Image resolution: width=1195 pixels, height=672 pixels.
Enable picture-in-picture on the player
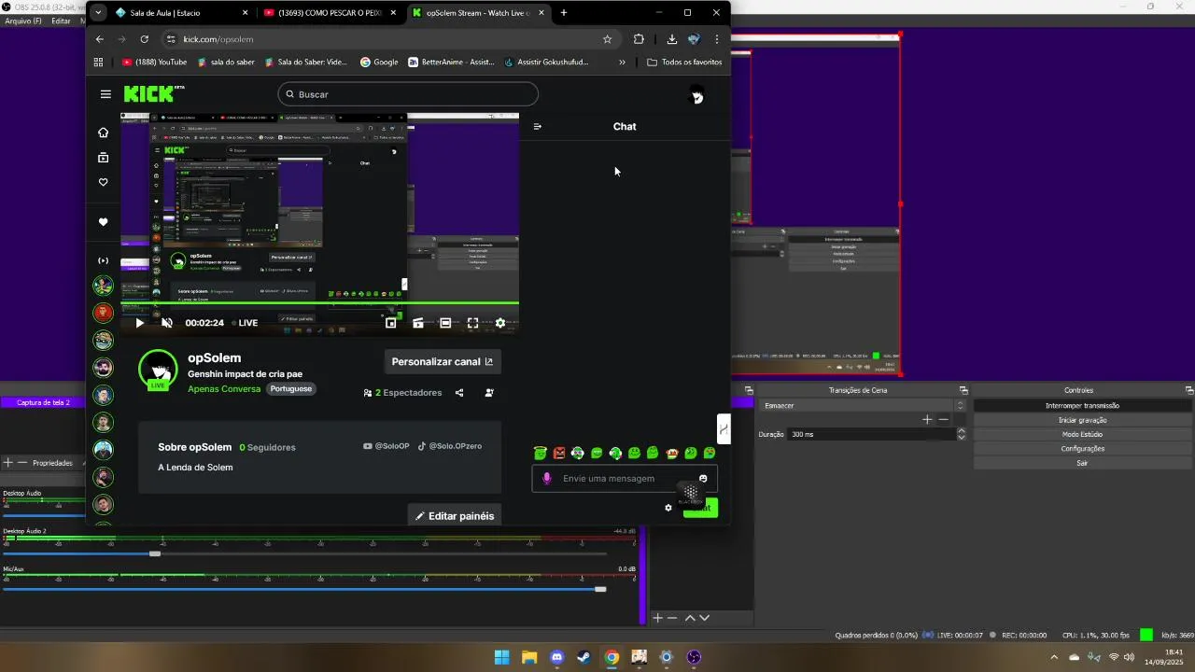[x=391, y=323]
